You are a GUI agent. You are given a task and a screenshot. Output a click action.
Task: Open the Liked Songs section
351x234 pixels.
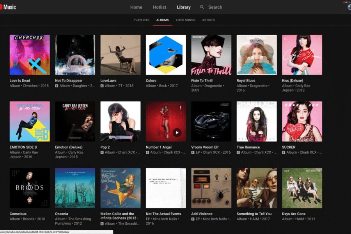(x=185, y=20)
